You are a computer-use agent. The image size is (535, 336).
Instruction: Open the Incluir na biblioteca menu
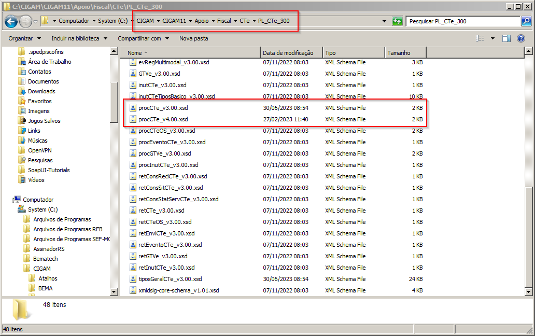[79, 38]
